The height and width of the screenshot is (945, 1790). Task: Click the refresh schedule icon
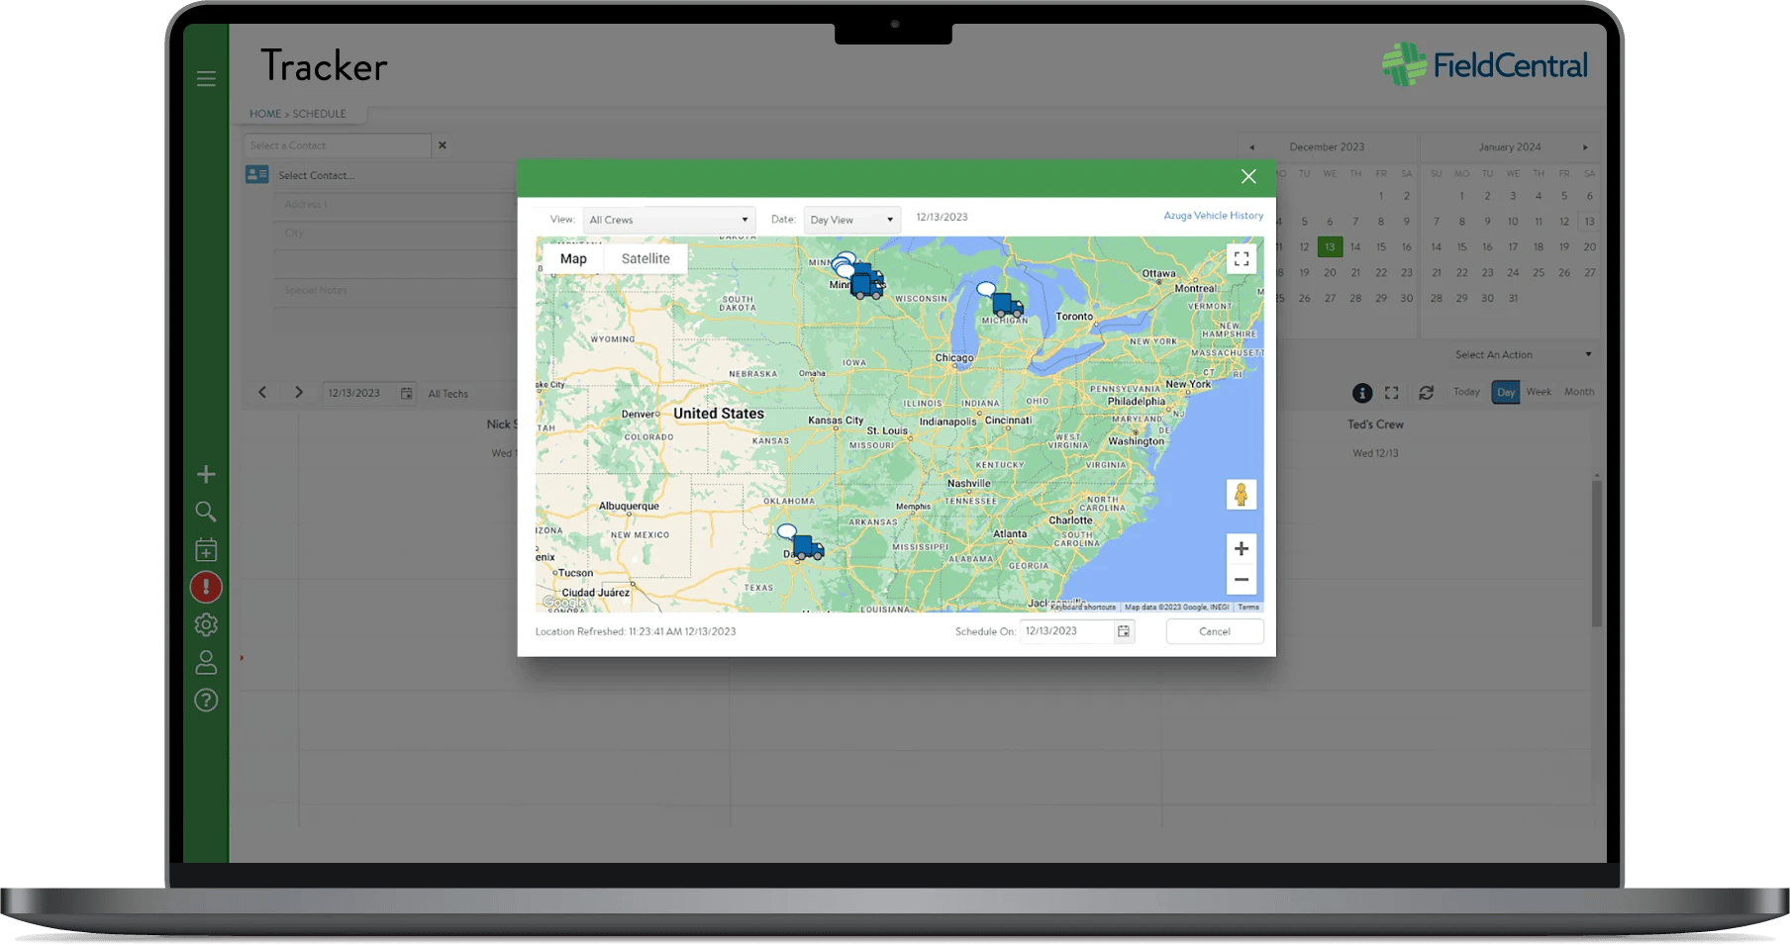click(x=1426, y=392)
